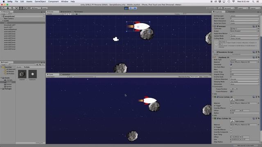Select Main Camera in hierarchy
Image resolution: width=262 pixels, height=147 pixels.
click(9, 18)
